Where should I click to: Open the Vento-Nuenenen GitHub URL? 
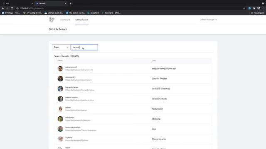tap(81, 130)
